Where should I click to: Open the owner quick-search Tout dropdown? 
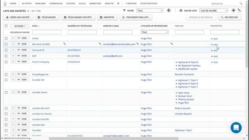click(x=154, y=32)
